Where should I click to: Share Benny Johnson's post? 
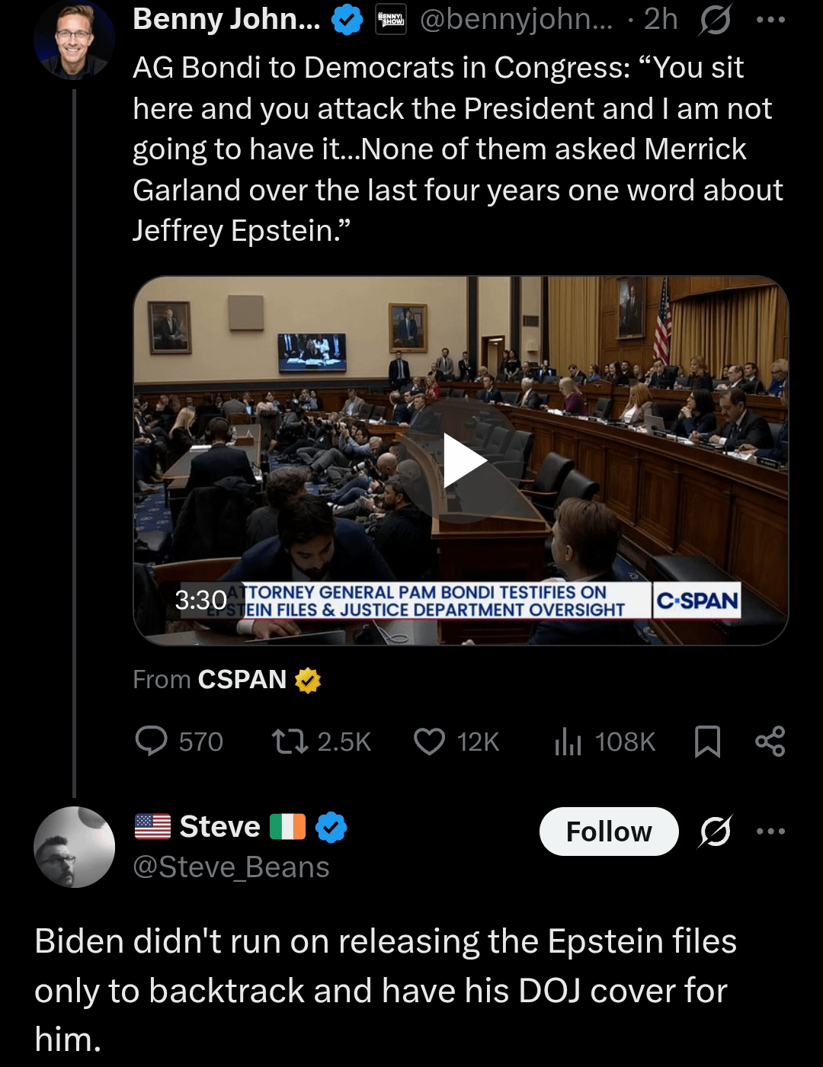click(770, 741)
